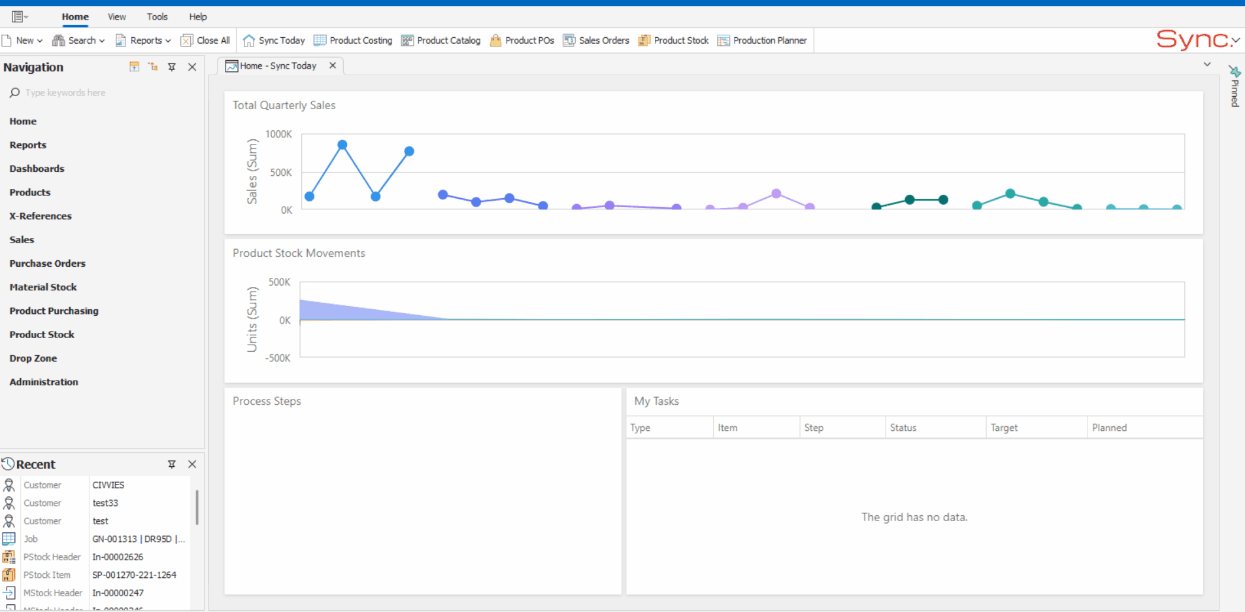Image resolution: width=1245 pixels, height=612 pixels.
Task: Open the Help menu
Action: coord(198,16)
